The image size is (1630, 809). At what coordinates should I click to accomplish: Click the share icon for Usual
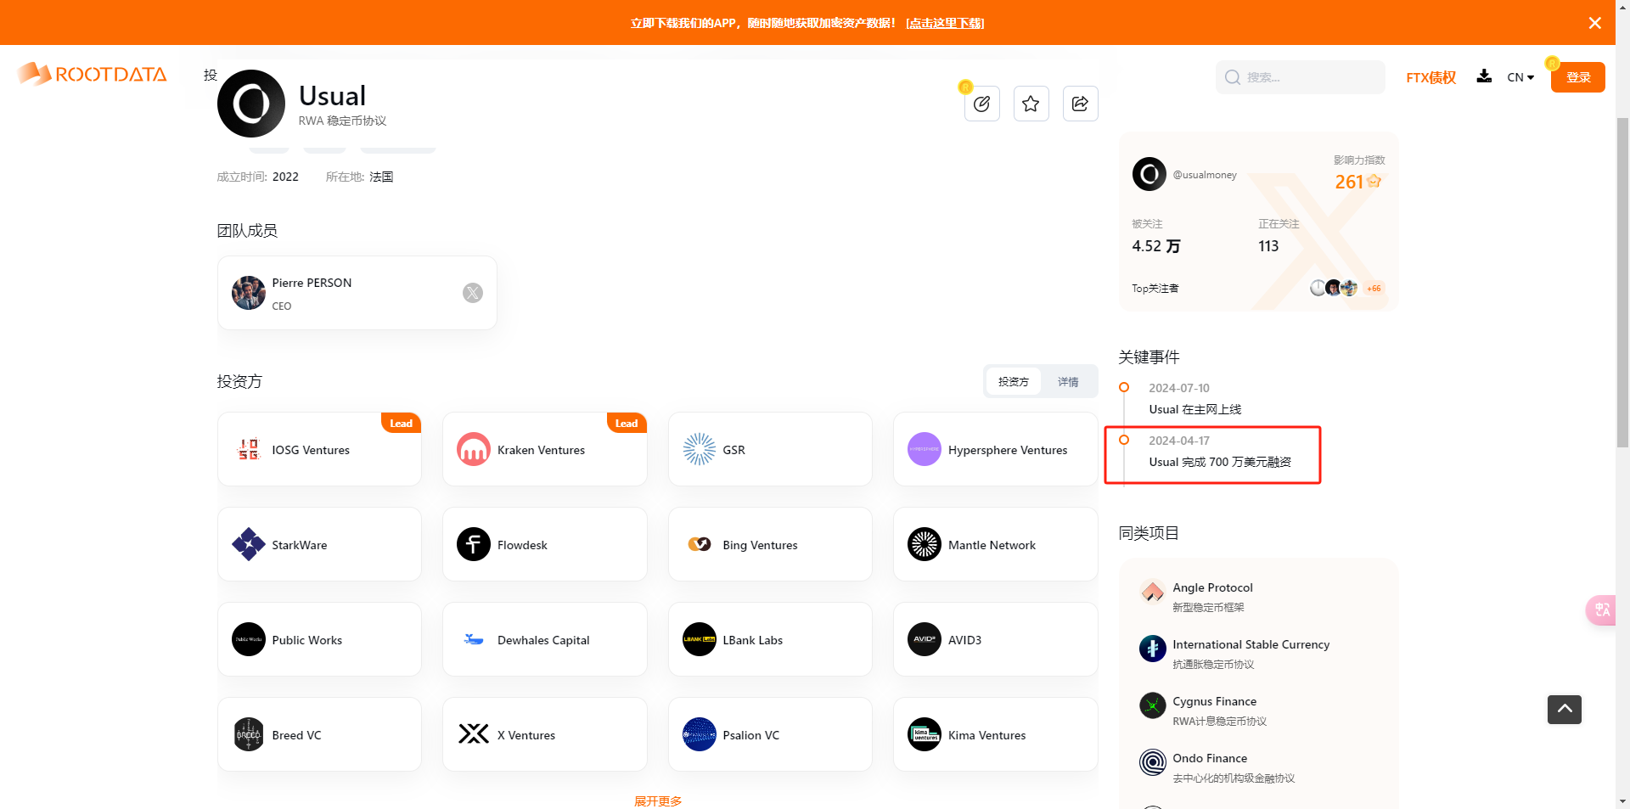coord(1080,104)
